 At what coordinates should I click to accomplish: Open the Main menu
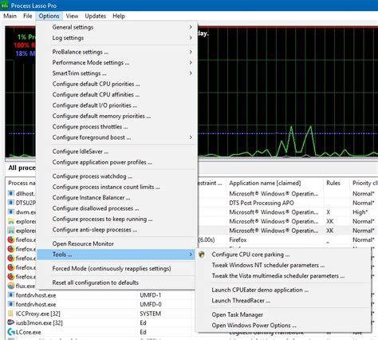10,16
